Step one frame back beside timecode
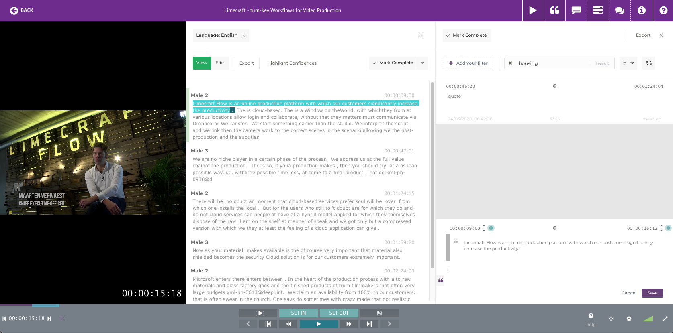This screenshot has height=333, width=673. tap(4, 319)
